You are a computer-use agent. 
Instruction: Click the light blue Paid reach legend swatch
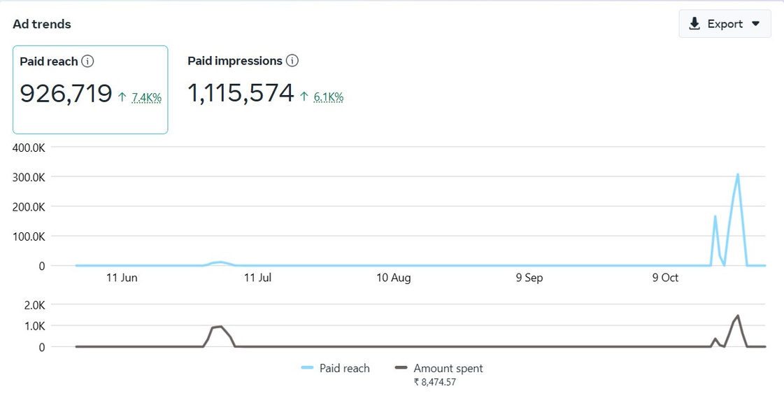point(307,368)
